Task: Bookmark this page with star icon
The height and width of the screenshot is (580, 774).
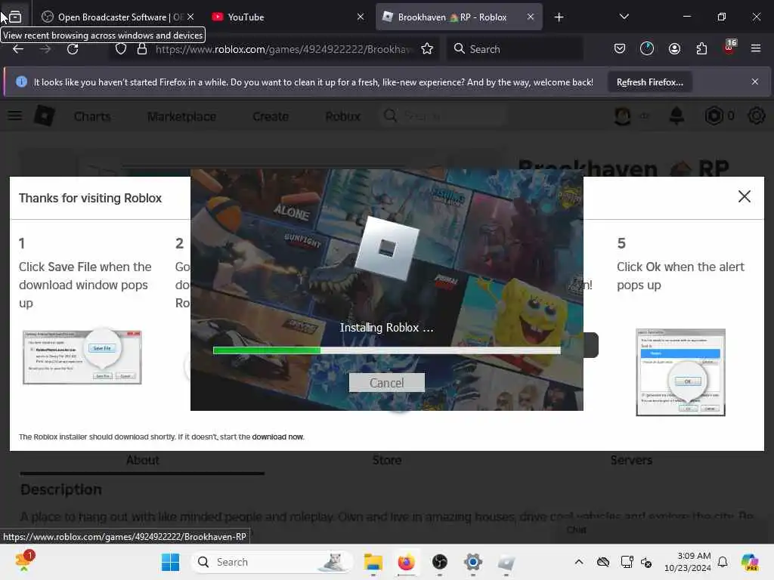Action: [427, 49]
